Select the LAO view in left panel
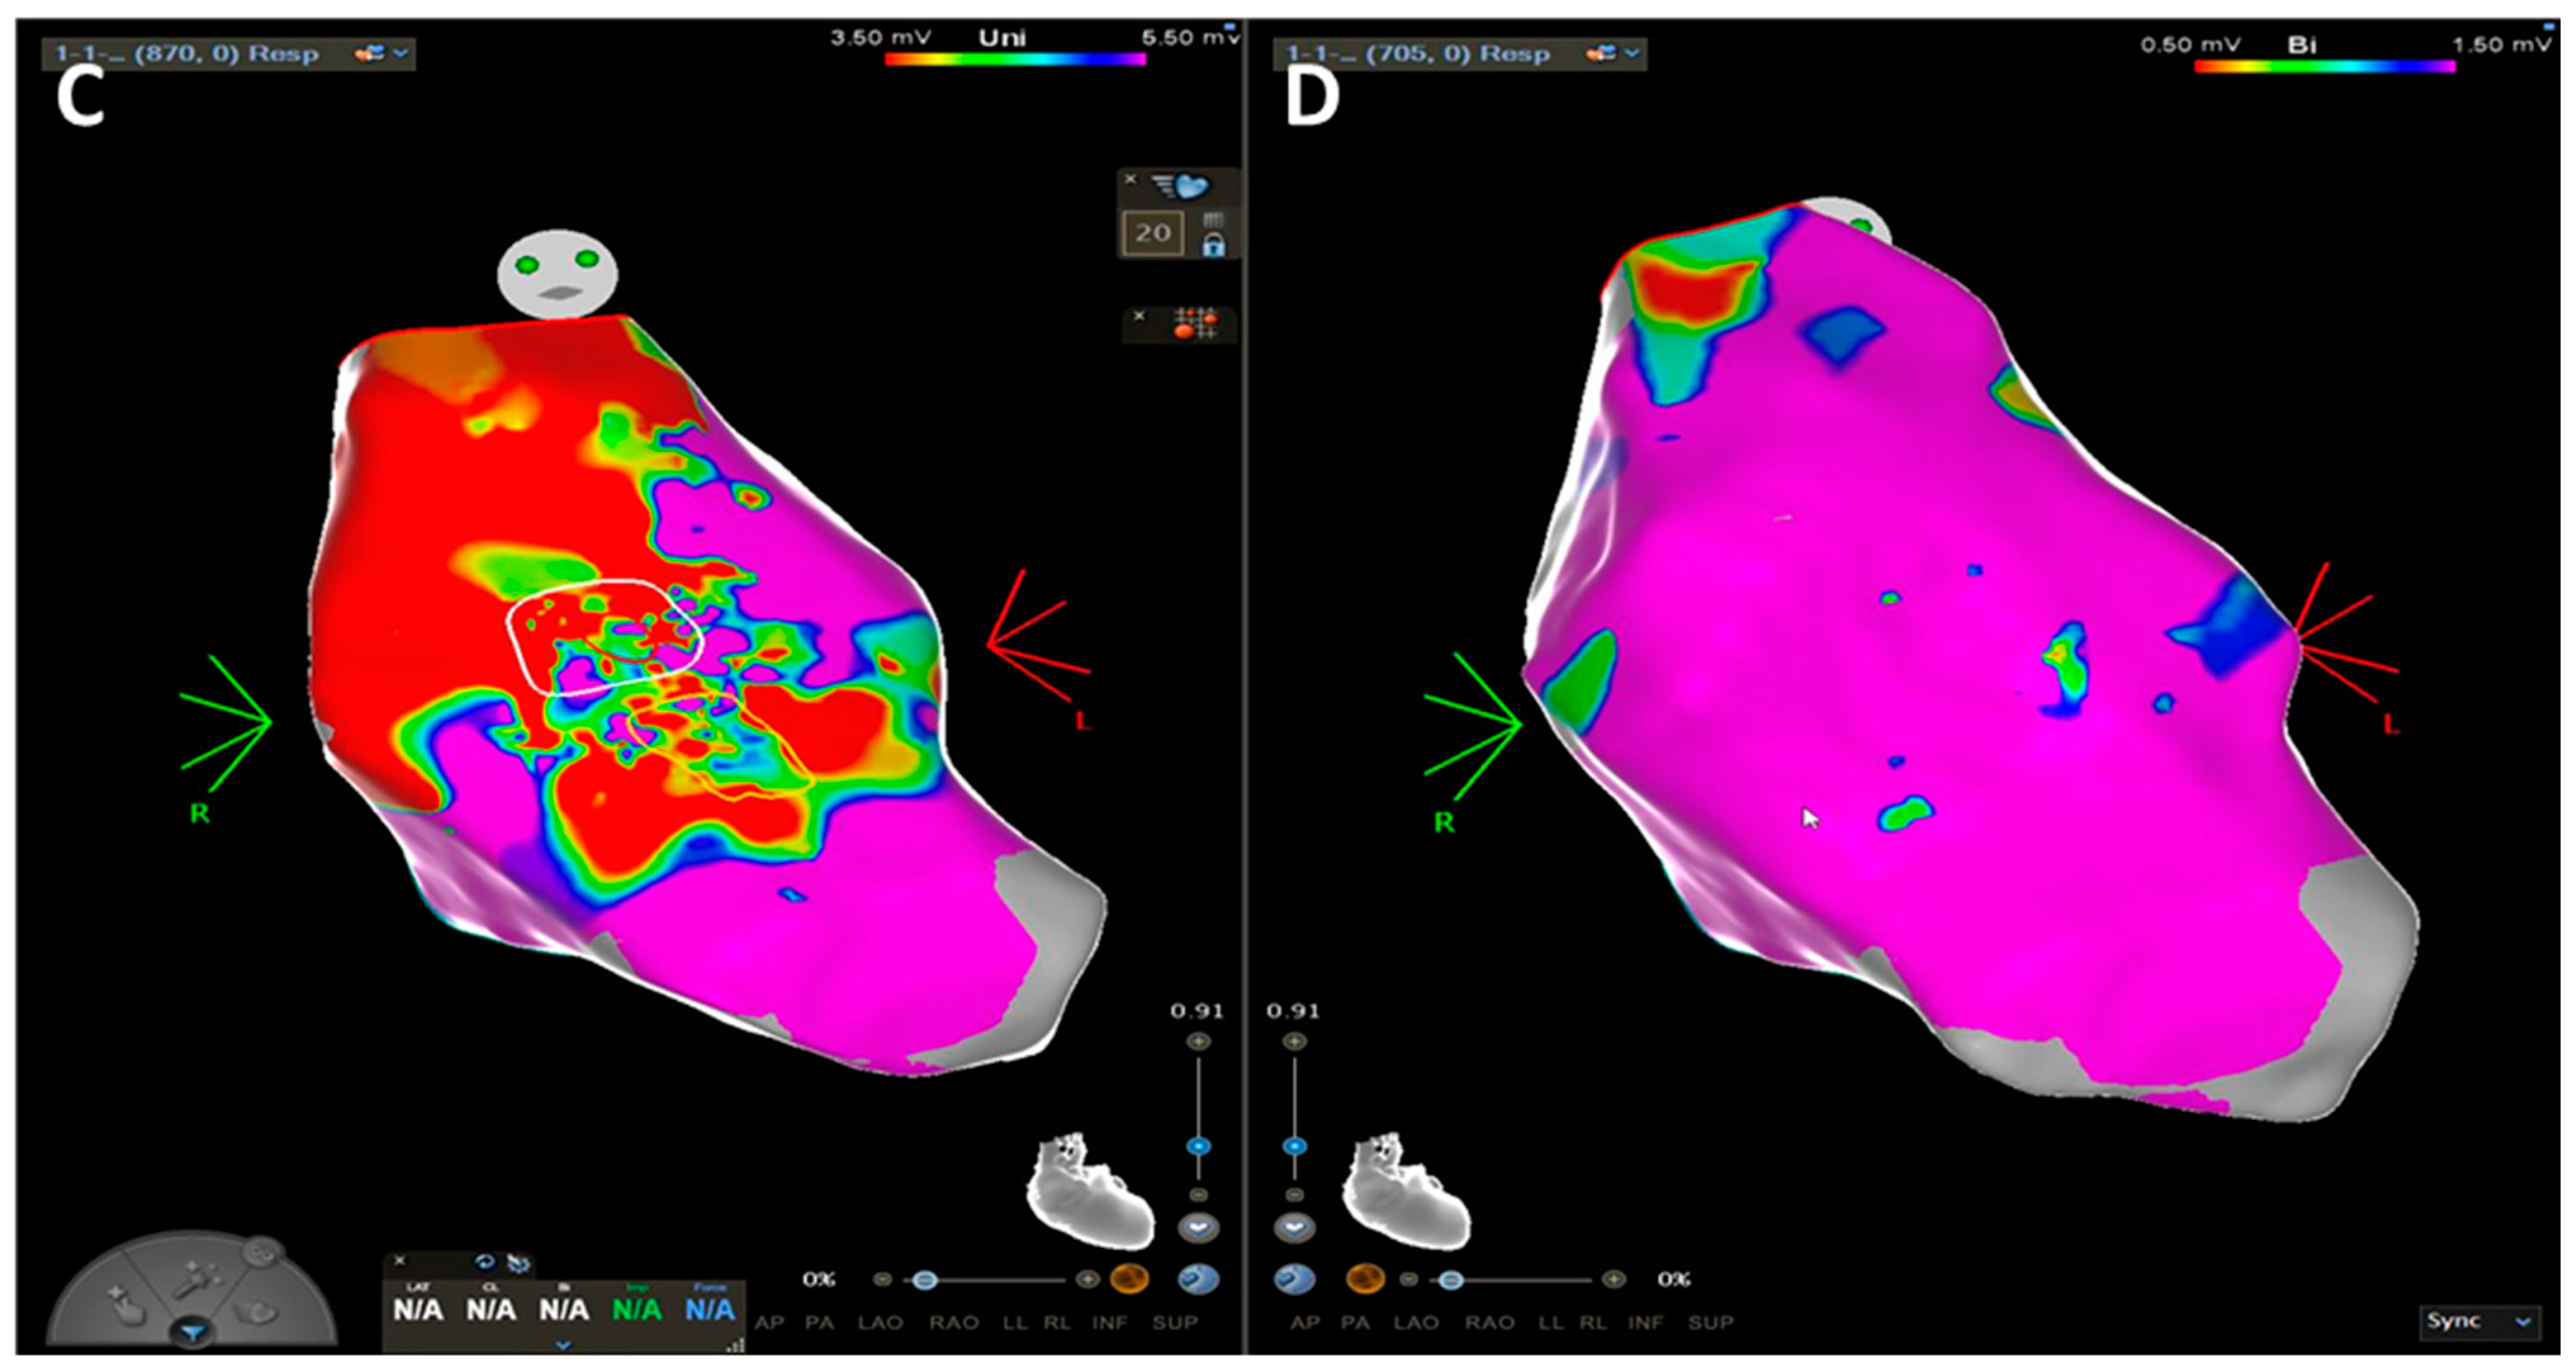This screenshot has height=1372, width=2576. (x=880, y=1323)
